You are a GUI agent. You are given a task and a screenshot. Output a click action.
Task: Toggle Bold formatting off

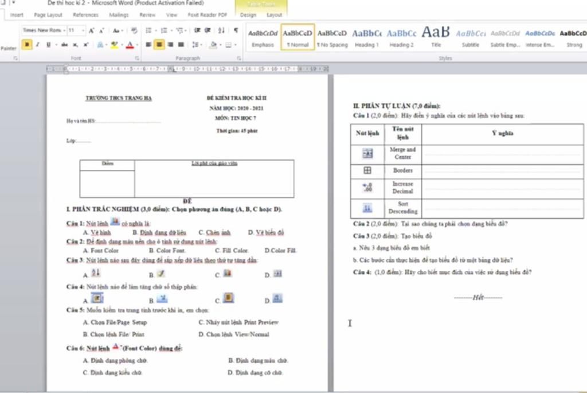(x=26, y=45)
